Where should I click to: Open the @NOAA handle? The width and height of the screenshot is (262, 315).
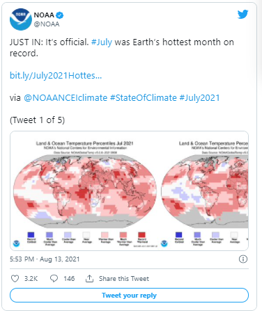tap(47, 24)
